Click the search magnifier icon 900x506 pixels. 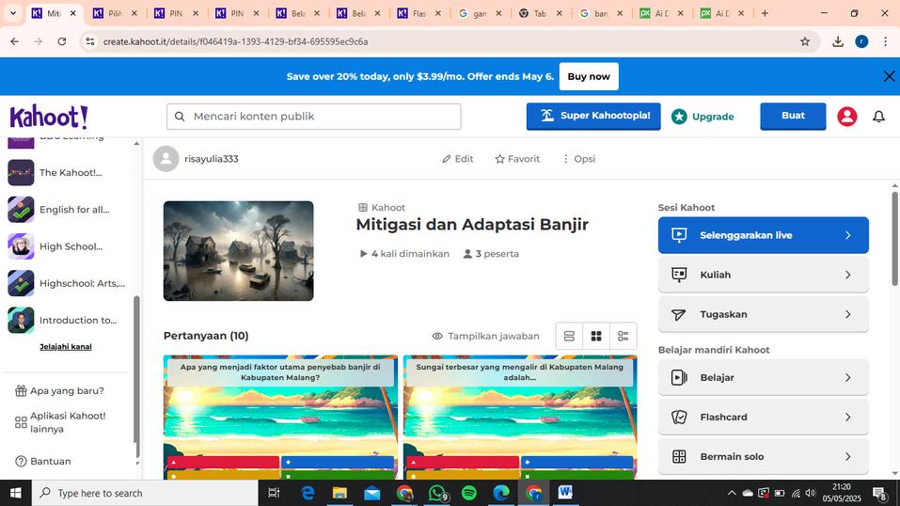[180, 117]
